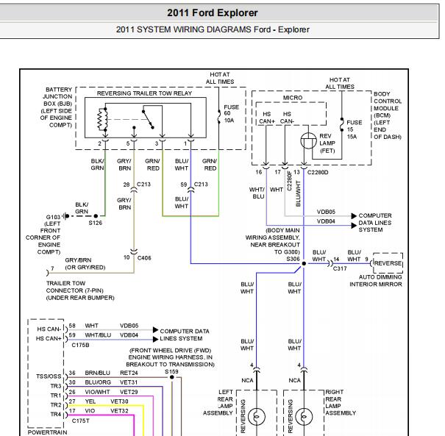Click splice label "S126"
445x436 pixels.
96,223
